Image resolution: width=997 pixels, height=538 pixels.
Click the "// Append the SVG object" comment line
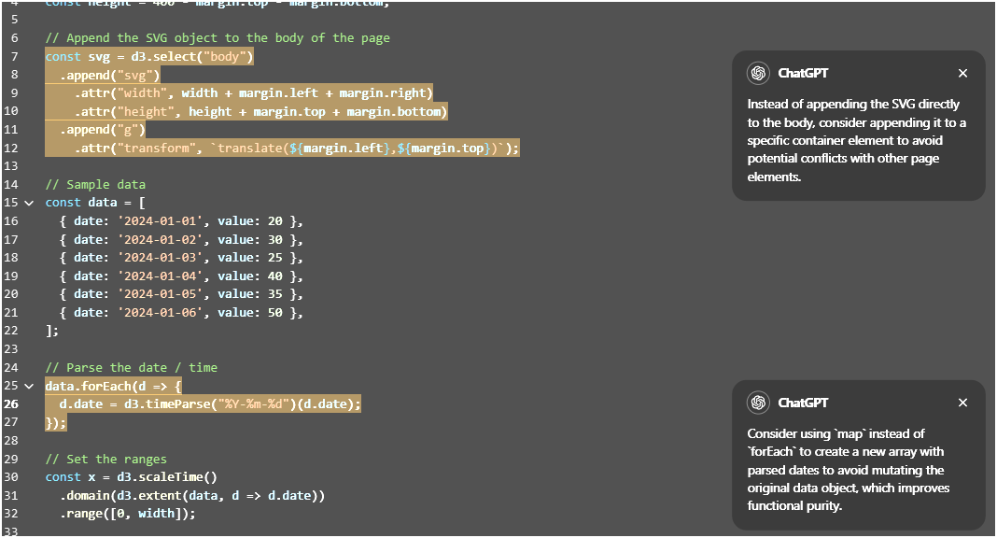(x=218, y=38)
